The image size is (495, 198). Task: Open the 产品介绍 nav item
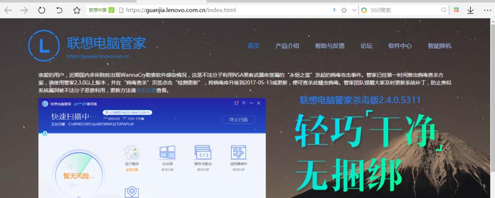pyautogui.click(x=287, y=46)
